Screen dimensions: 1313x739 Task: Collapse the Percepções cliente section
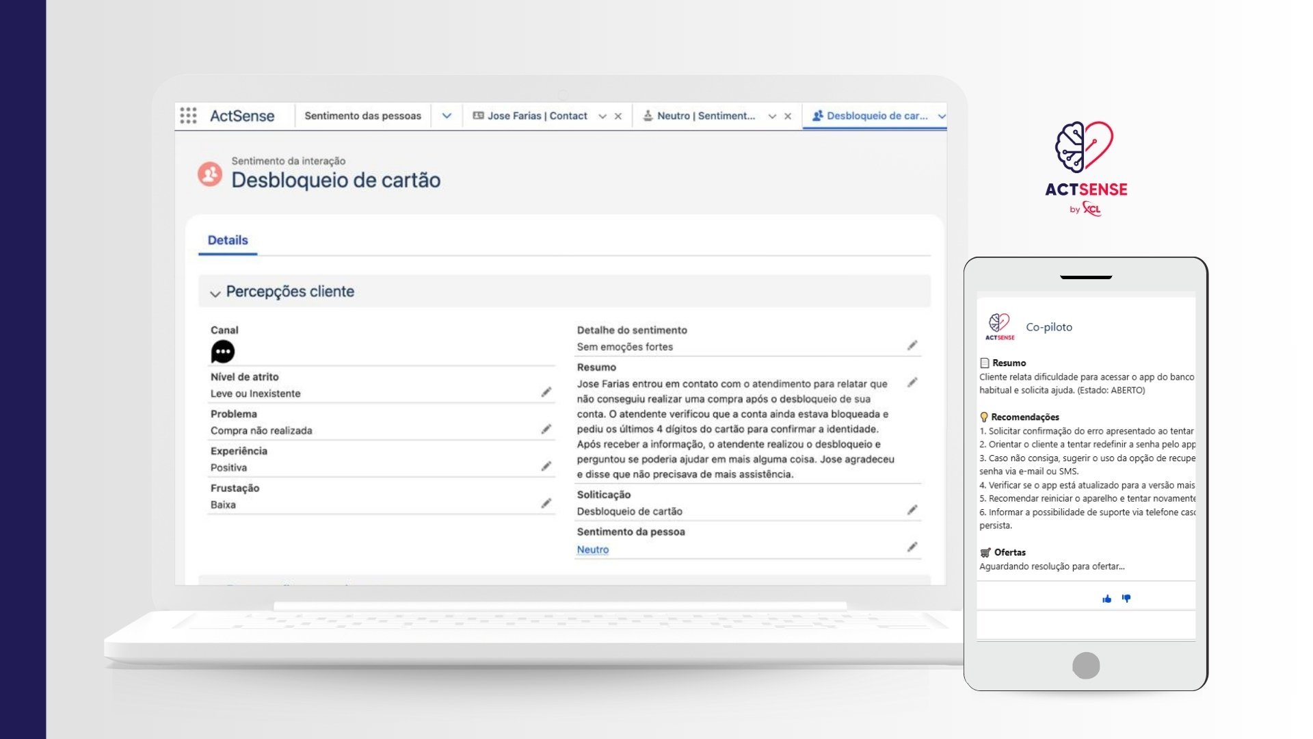[215, 293]
